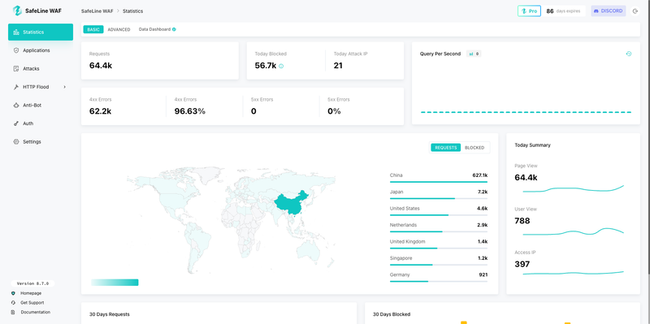Click the Requests value 64.4k

point(101,66)
